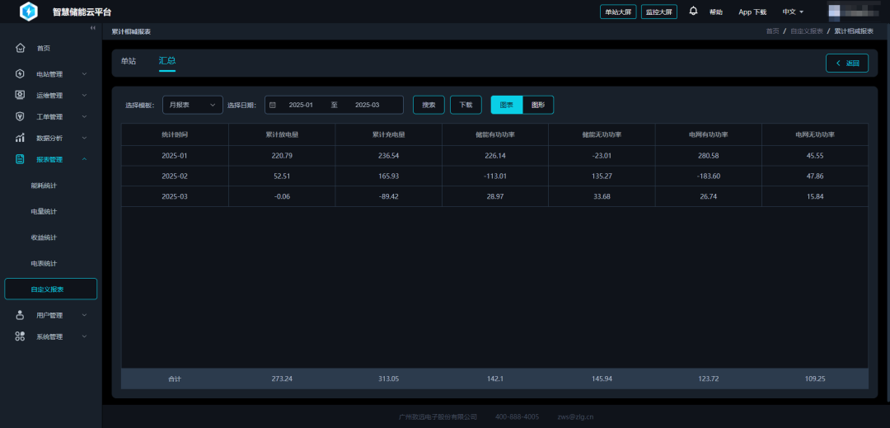
Task: Click the 下载 download button
Action: coord(466,105)
